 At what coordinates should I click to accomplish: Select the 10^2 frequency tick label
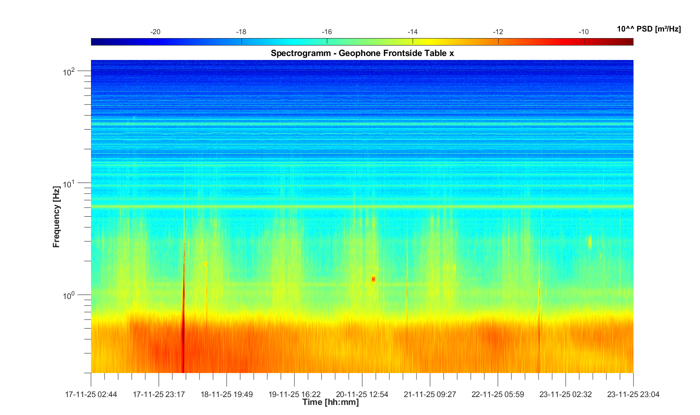[69, 71]
